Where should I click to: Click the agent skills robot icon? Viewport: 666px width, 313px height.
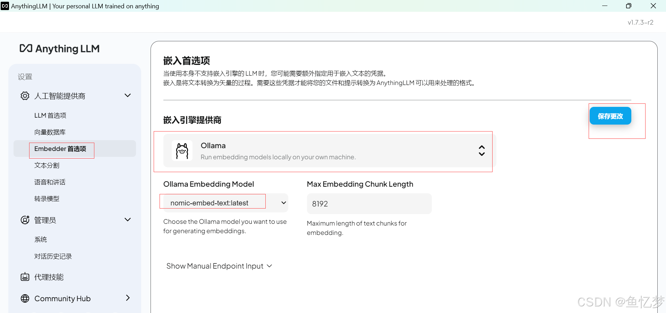[x=25, y=277]
